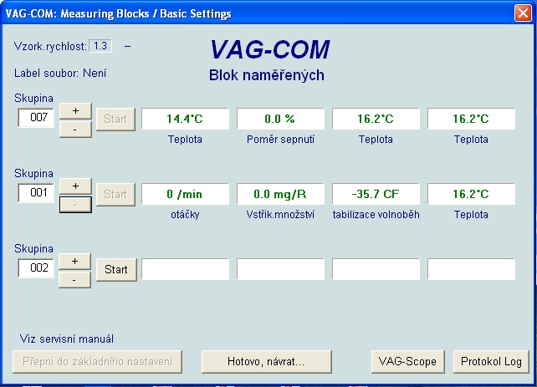Screen dimensions: 537x387
Task: Click the Viz servisní manuál text
Action: 67,339
